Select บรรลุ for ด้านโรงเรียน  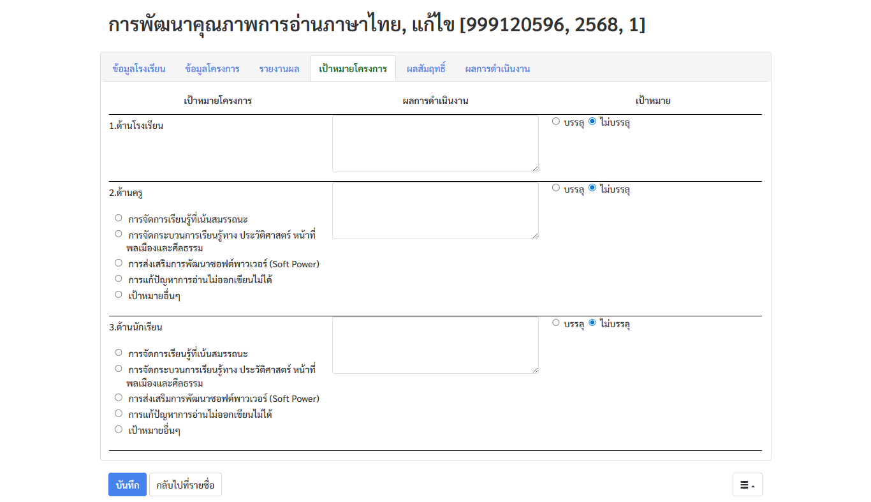(556, 121)
